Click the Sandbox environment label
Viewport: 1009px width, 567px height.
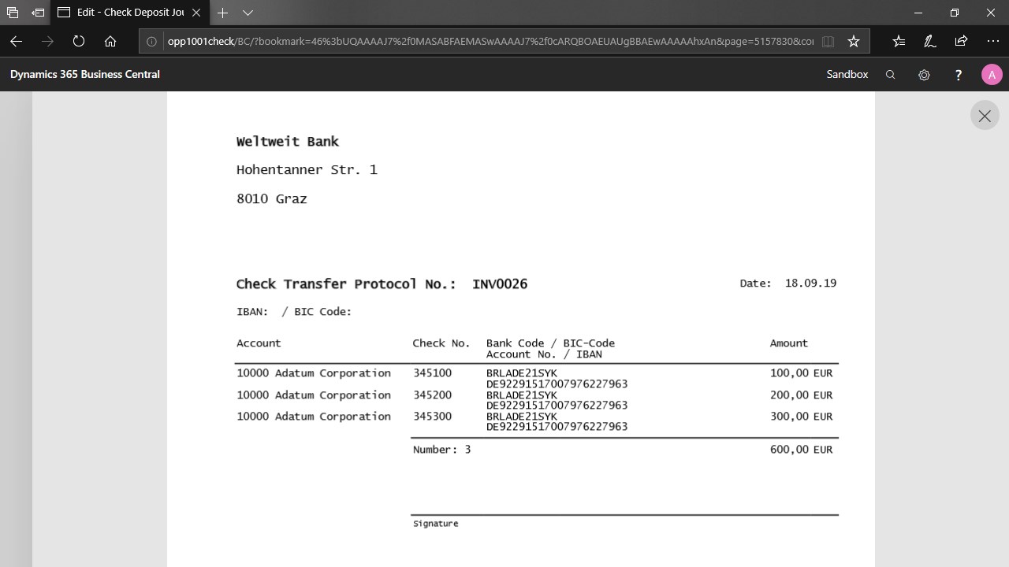tap(847, 74)
